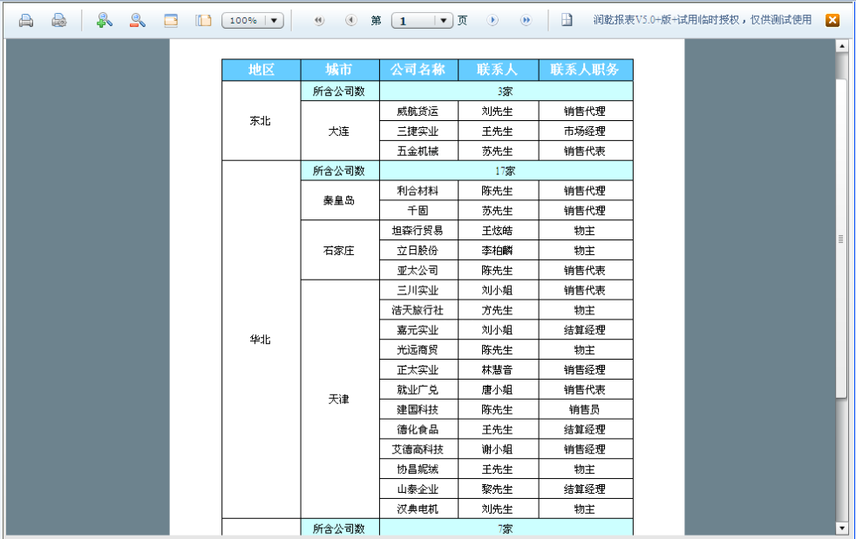Click the 市场经理 job title cell
This screenshot has height=539, width=856.
coord(585,131)
